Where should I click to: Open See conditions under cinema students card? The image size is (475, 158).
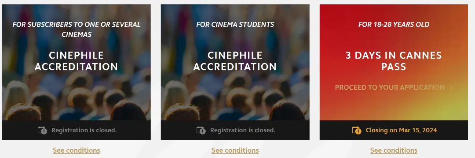(x=235, y=150)
